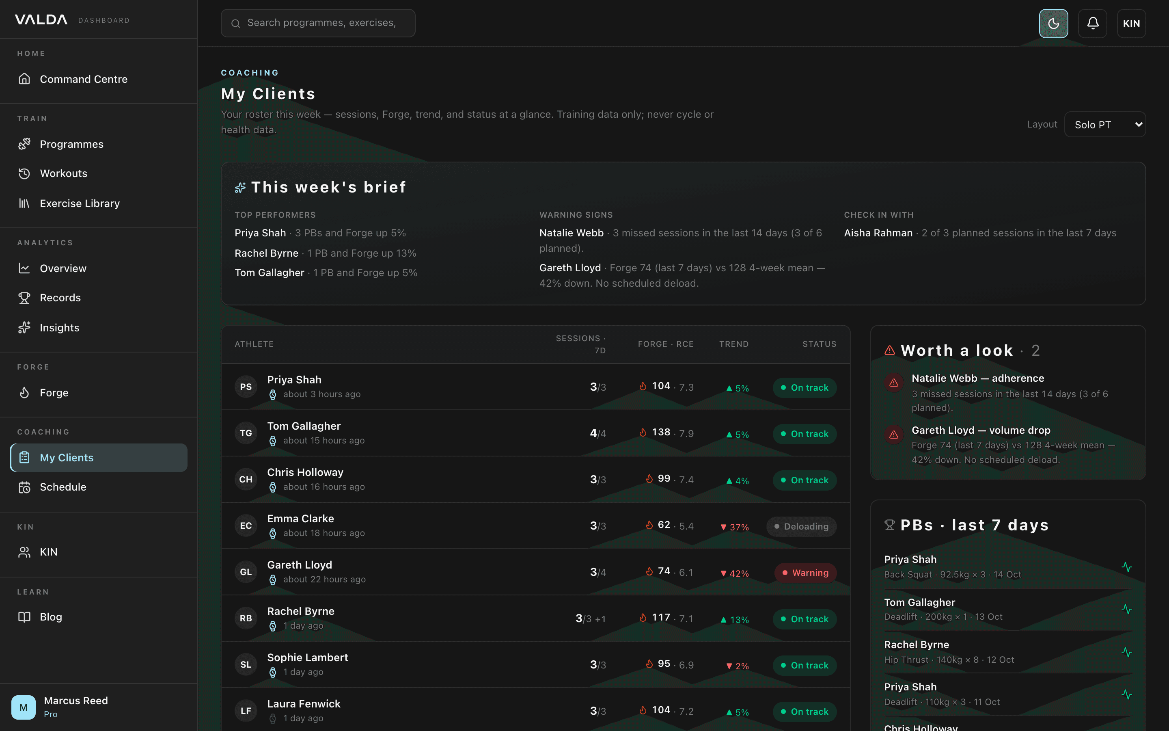Click the Forge RCE column header

click(x=666, y=344)
